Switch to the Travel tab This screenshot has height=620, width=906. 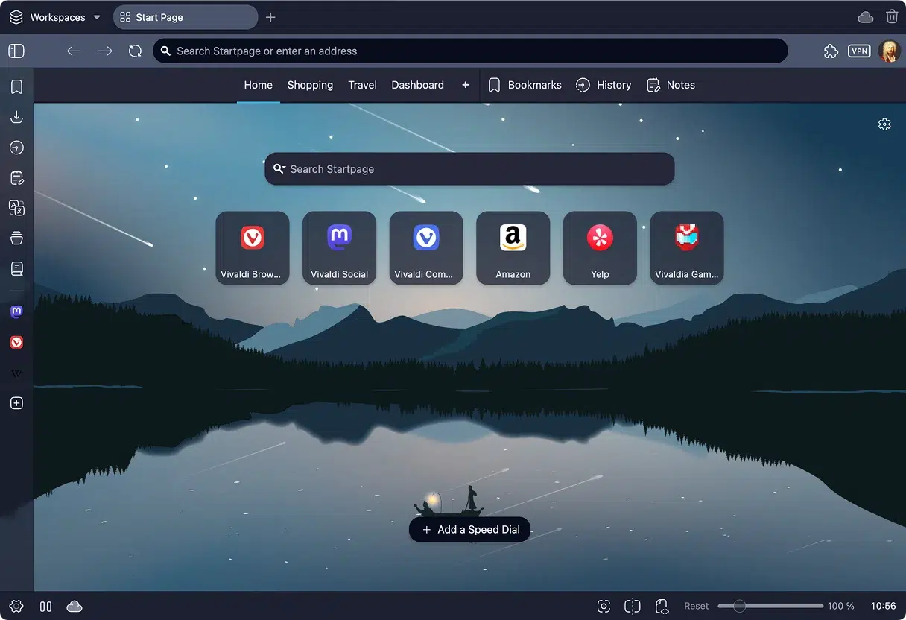[x=362, y=85]
